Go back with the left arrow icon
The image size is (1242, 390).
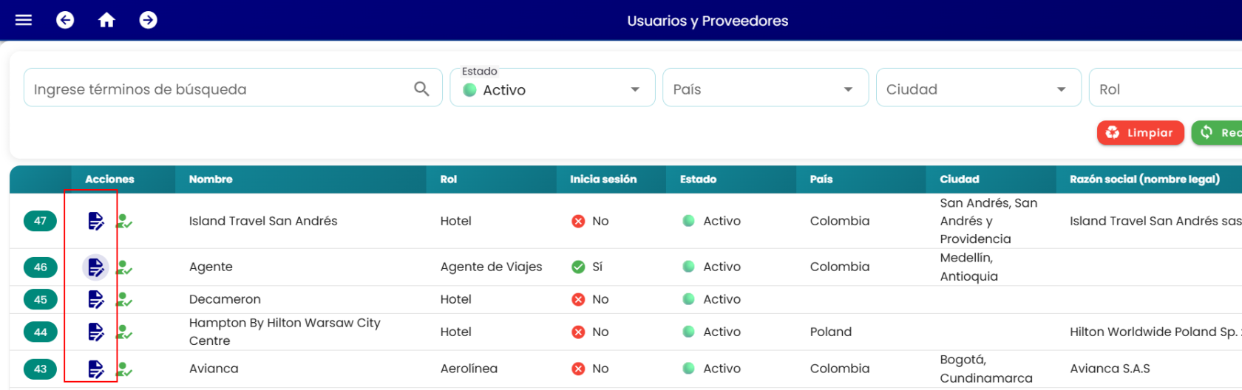[x=65, y=20]
